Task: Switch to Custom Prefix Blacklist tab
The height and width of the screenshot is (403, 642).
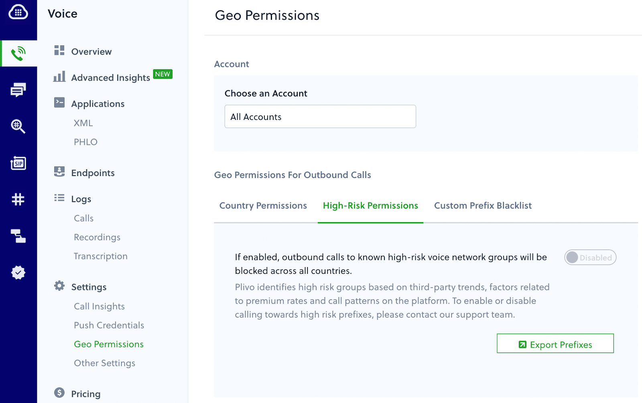Action: (x=483, y=206)
